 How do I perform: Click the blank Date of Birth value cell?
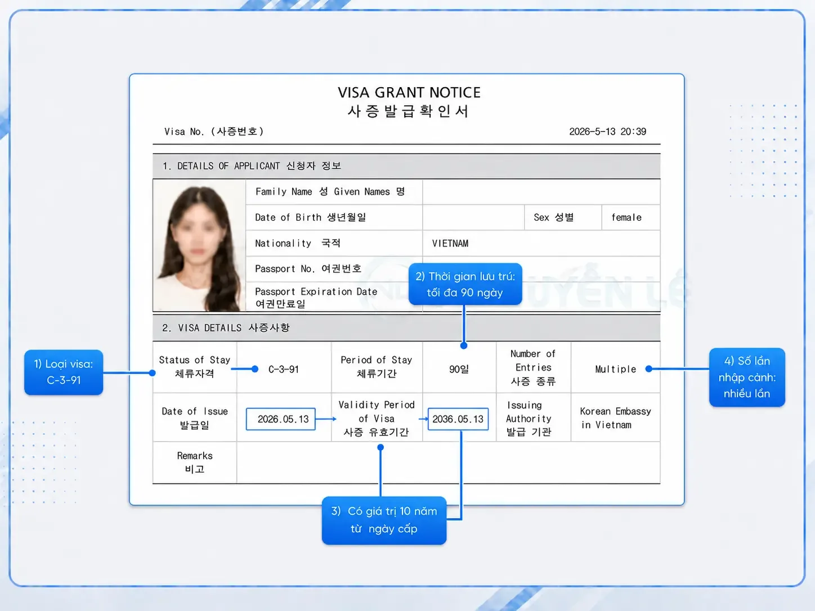(473, 217)
